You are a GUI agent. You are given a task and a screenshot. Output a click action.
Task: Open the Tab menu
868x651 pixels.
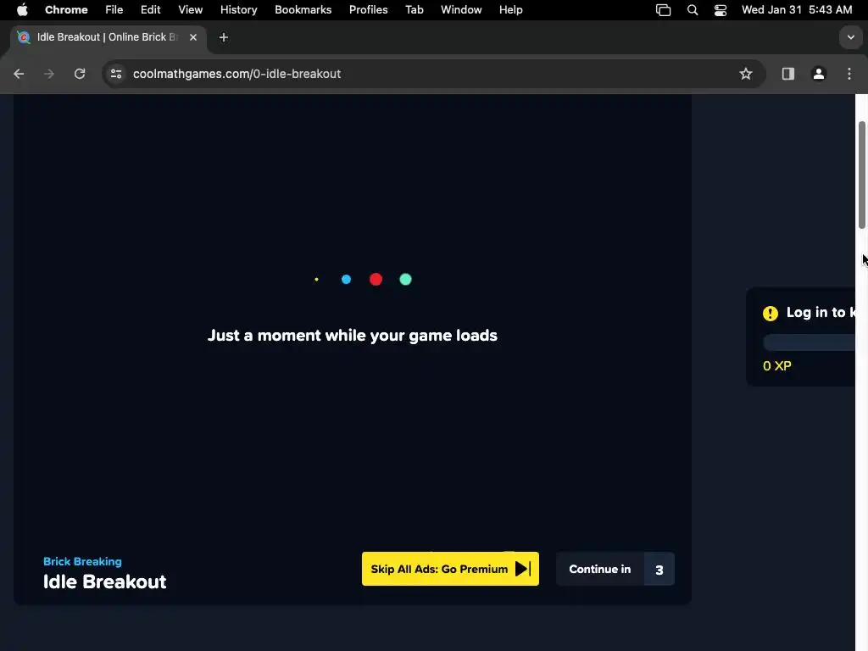414,10
